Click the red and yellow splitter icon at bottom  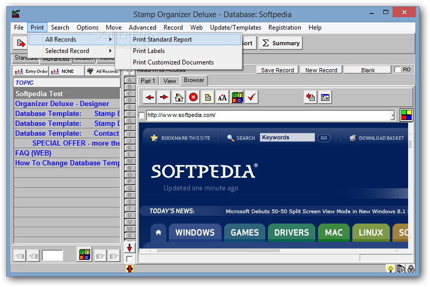click(x=130, y=269)
